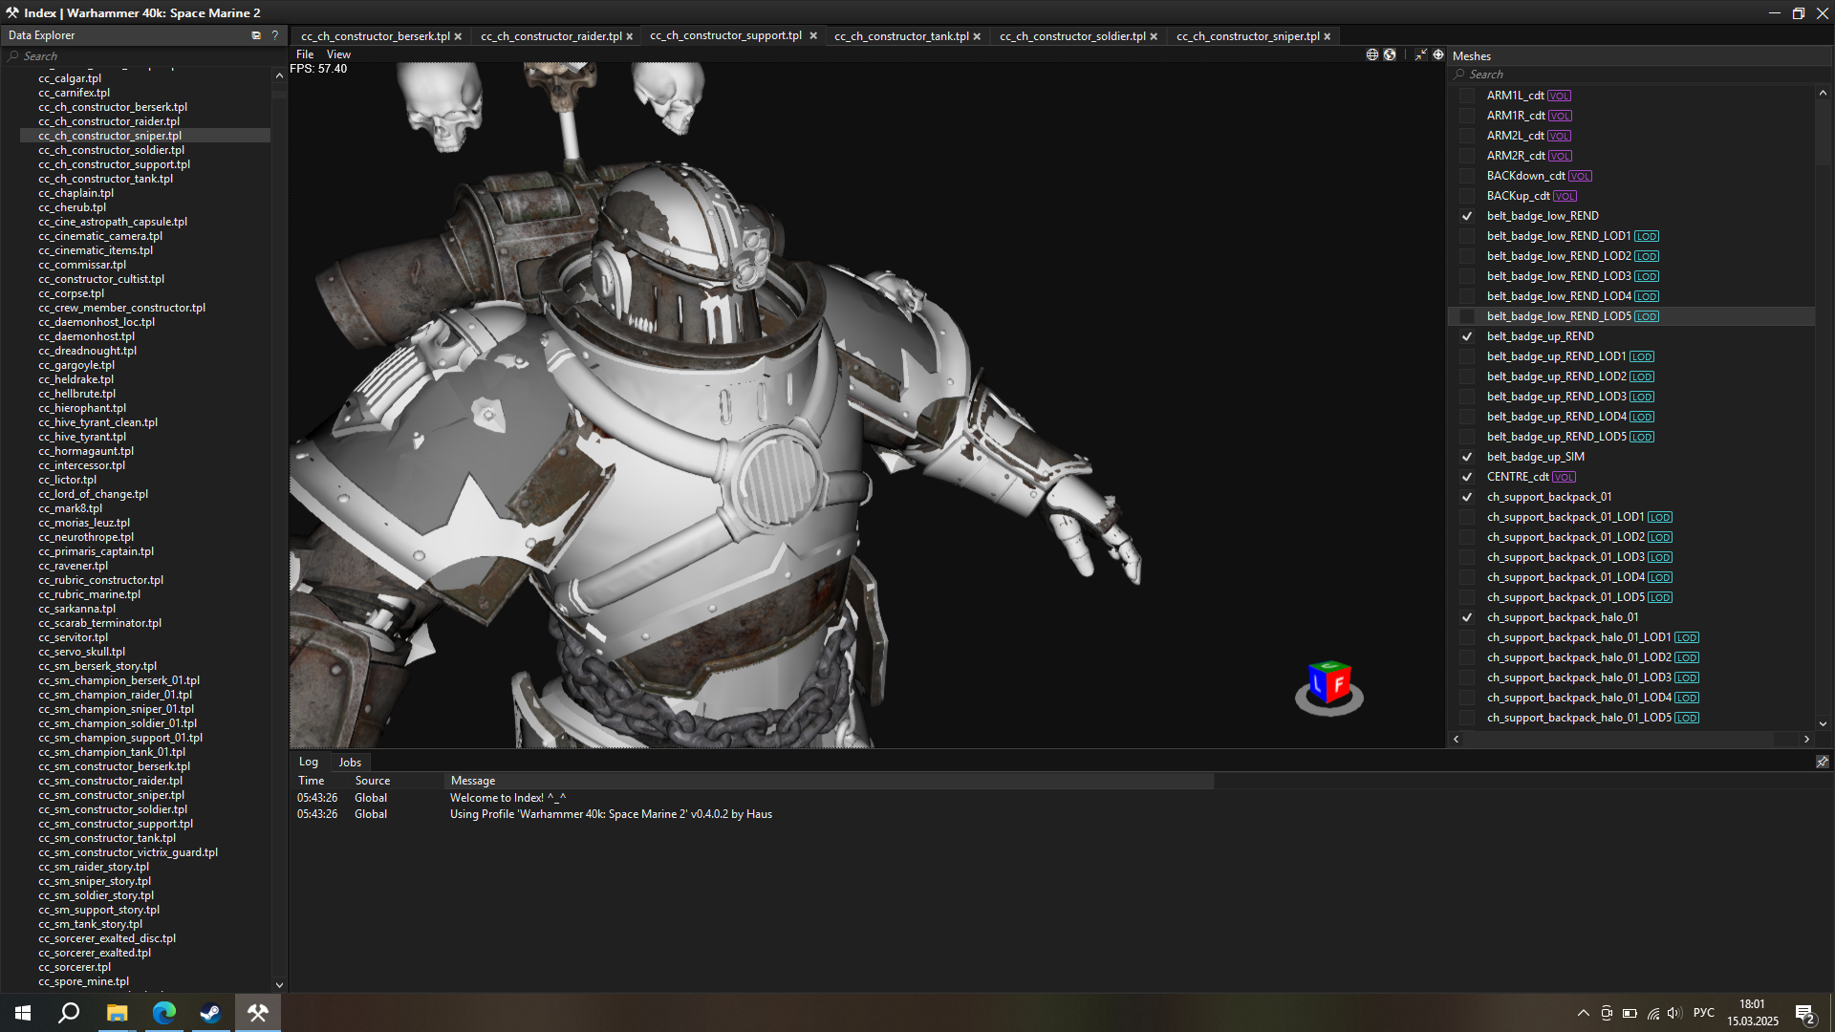Screen dimensions: 1835x1032
Task: Click the Index tool app icon in taskbar
Action: pyautogui.click(x=258, y=1013)
